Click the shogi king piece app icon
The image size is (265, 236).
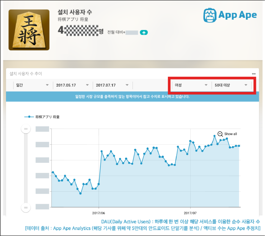tap(29, 30)
